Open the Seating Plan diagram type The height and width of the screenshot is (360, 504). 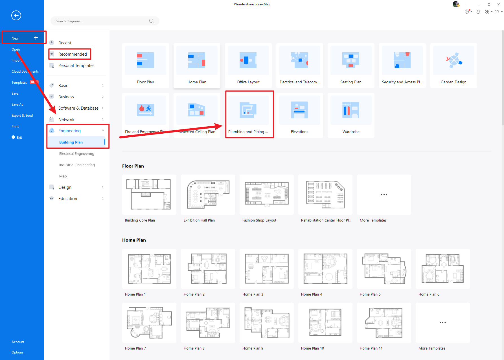(351, 66)
